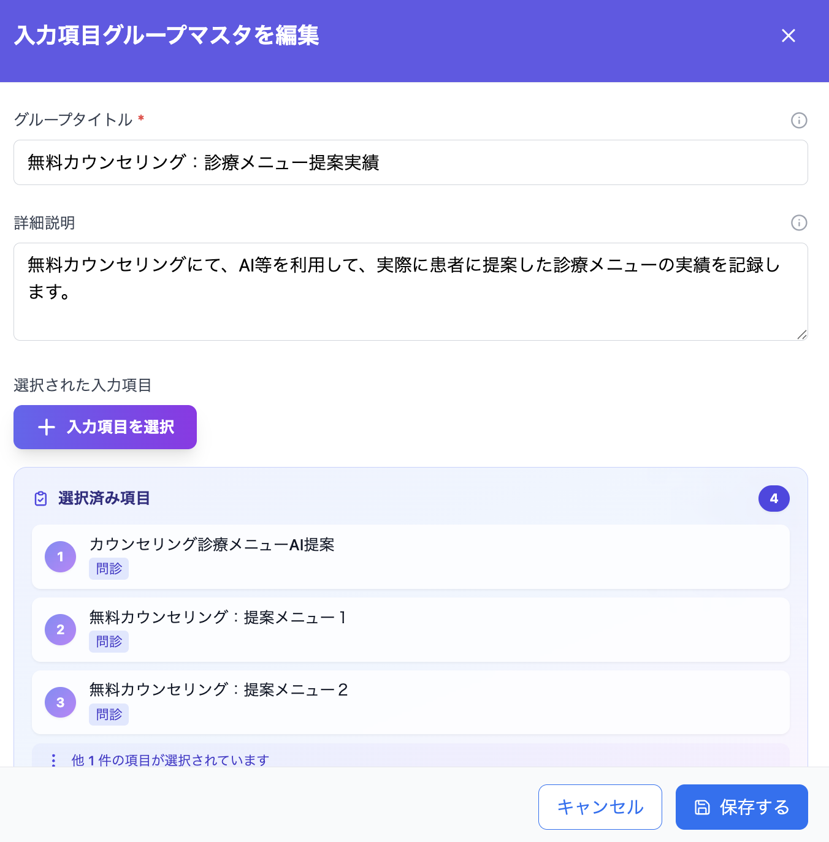Click the numbered circle 3 on third item

60,702
